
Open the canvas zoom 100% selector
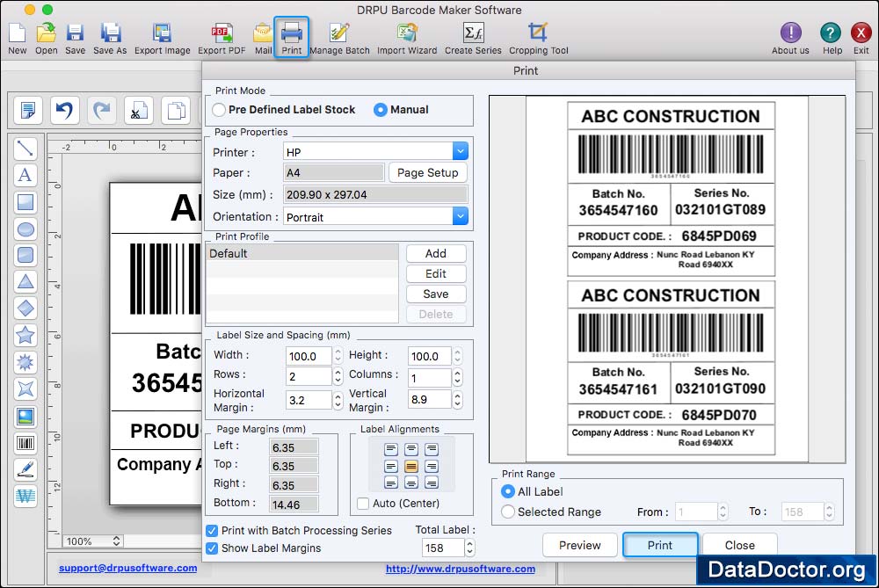tap(92, 541)
